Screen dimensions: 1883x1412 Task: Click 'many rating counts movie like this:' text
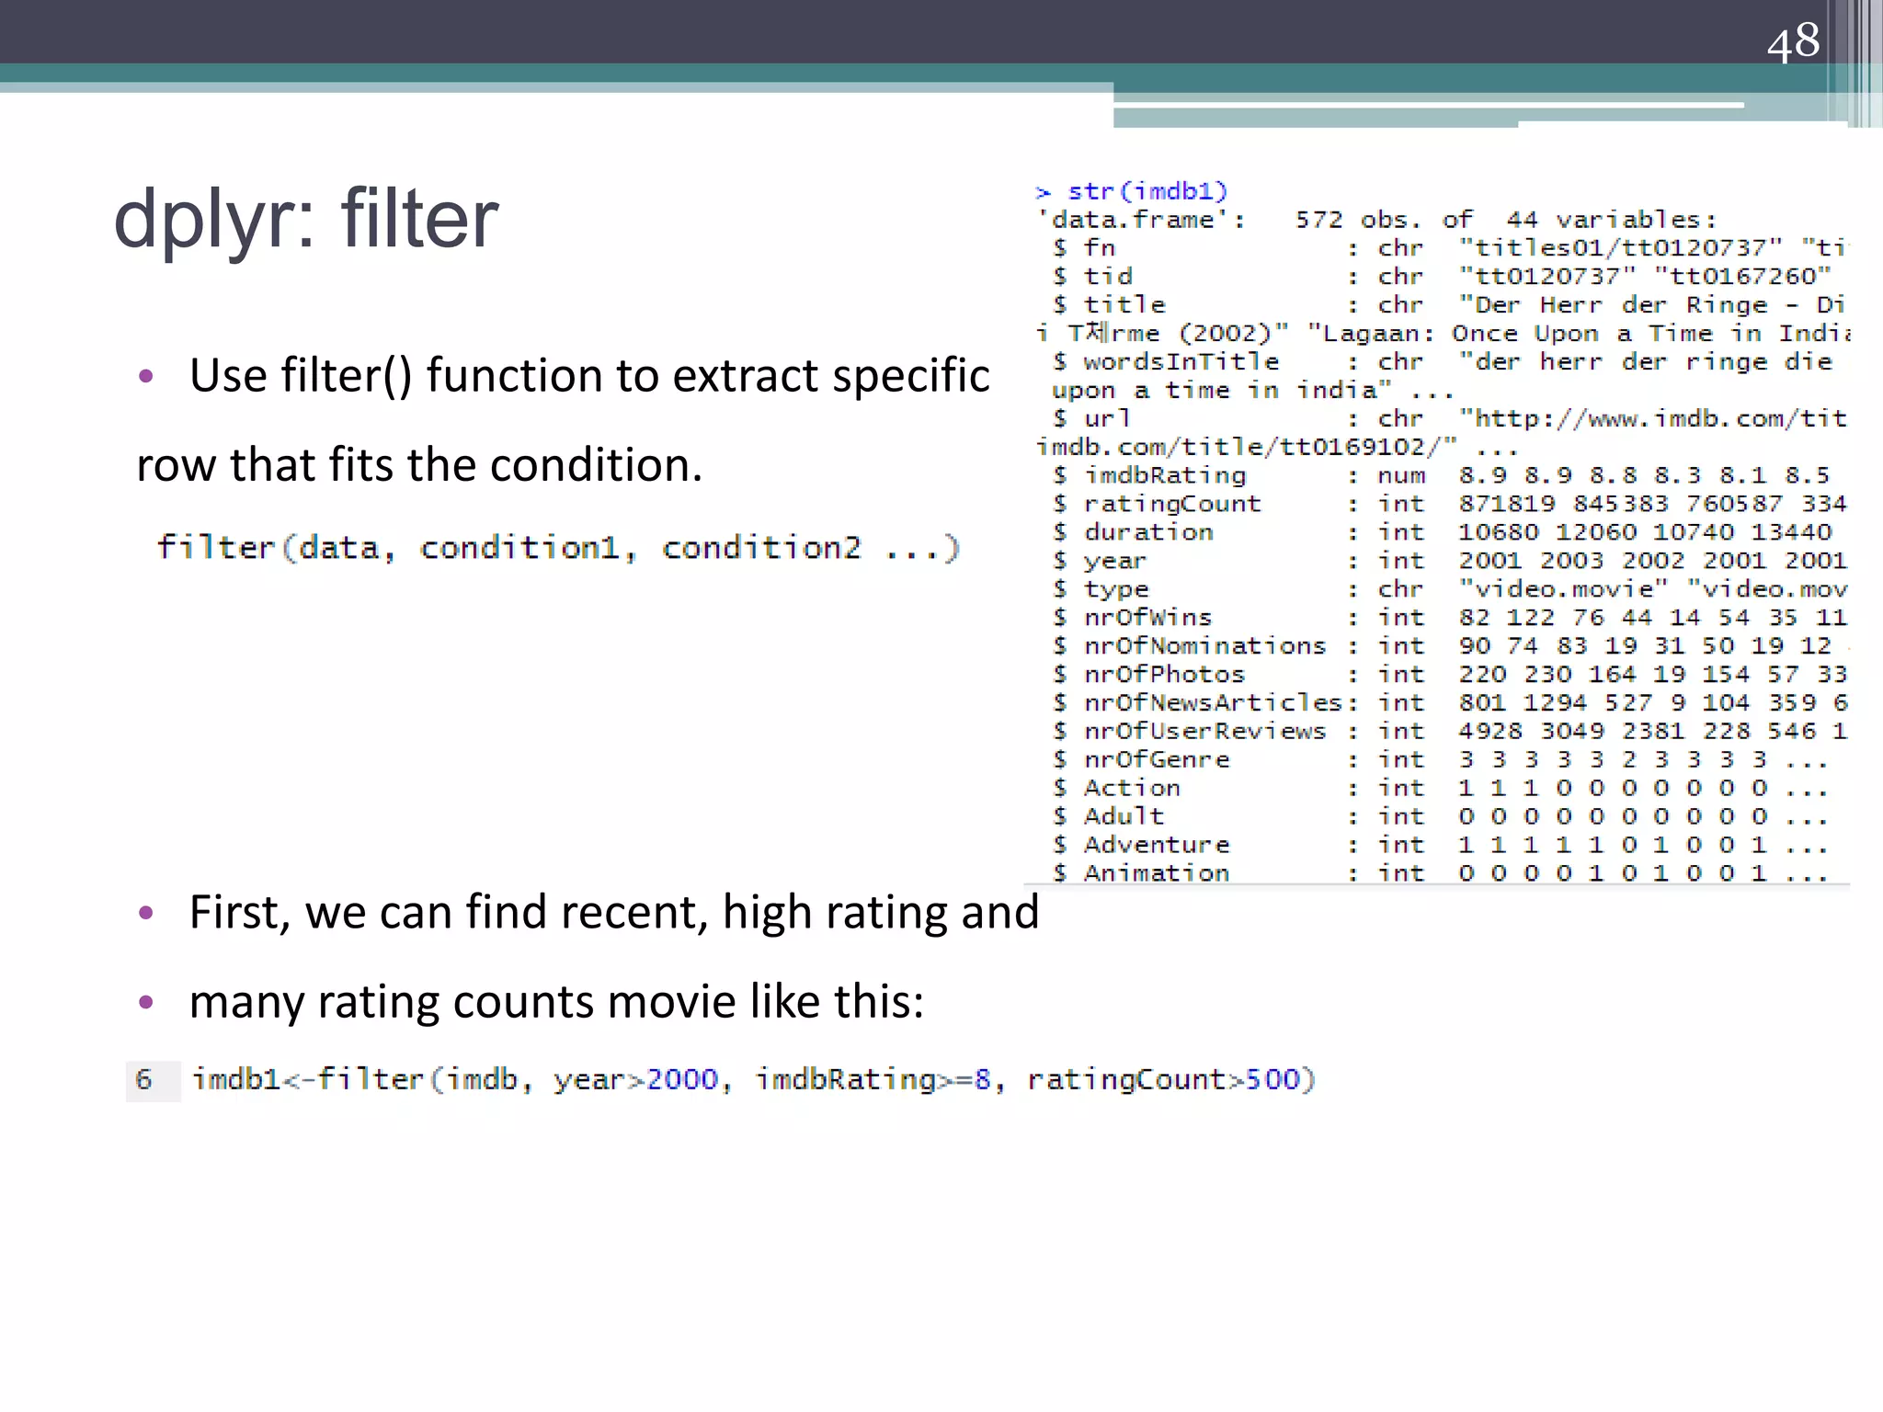tap(556, 1001)
